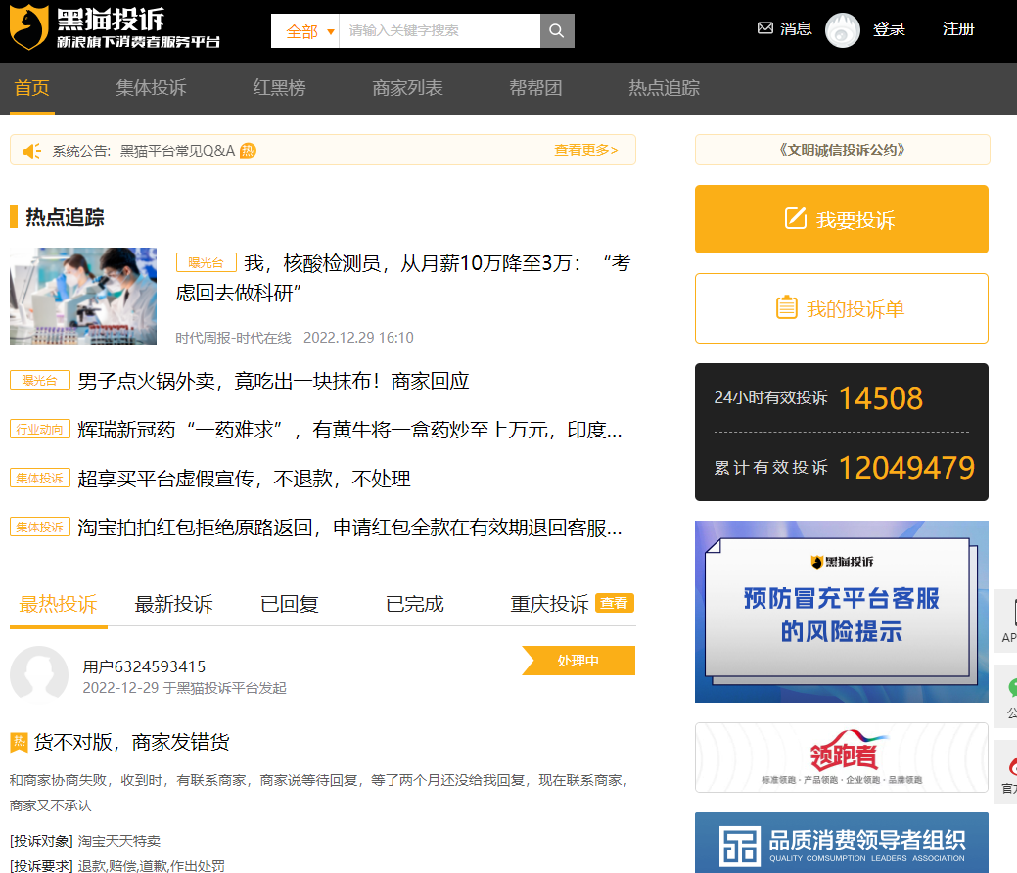
Task: Open 我的投诉单 button
Action: [x=842, y=309]
